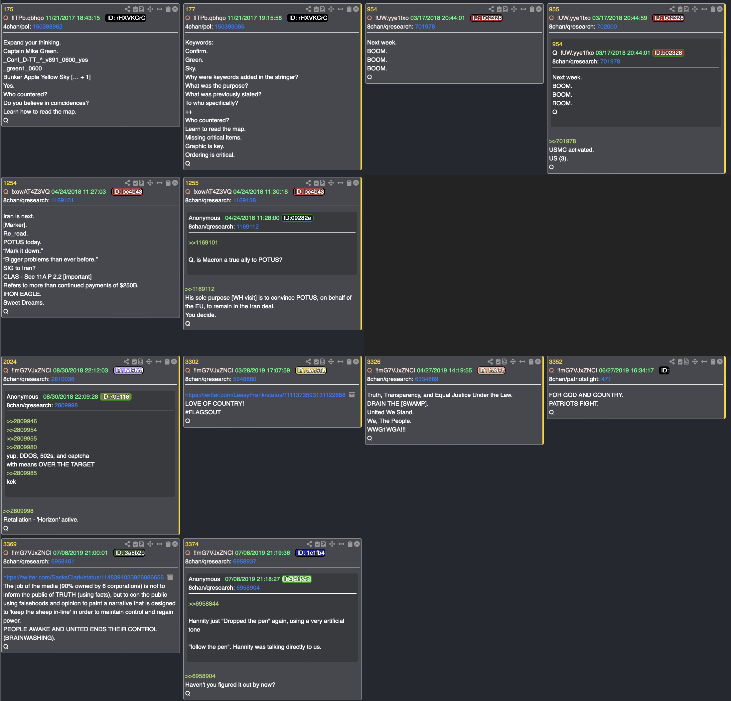Click the move icon on post 177

point(331,9)
